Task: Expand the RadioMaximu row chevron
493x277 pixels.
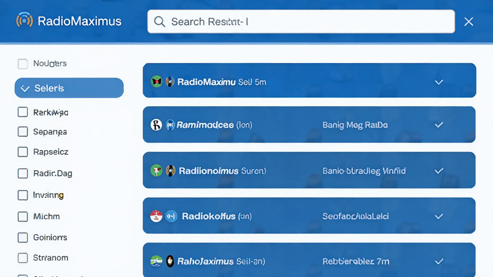Action: [439, 82]
